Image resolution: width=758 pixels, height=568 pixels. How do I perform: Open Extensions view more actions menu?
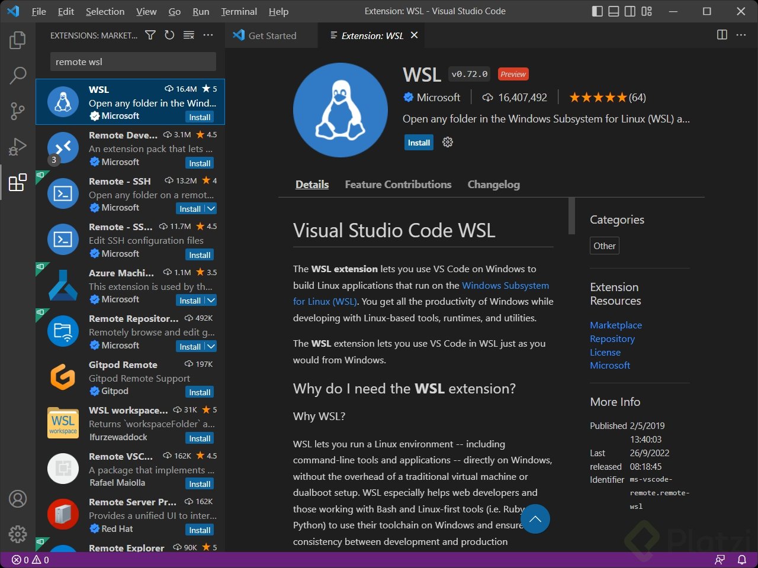[x=208, y=35]
